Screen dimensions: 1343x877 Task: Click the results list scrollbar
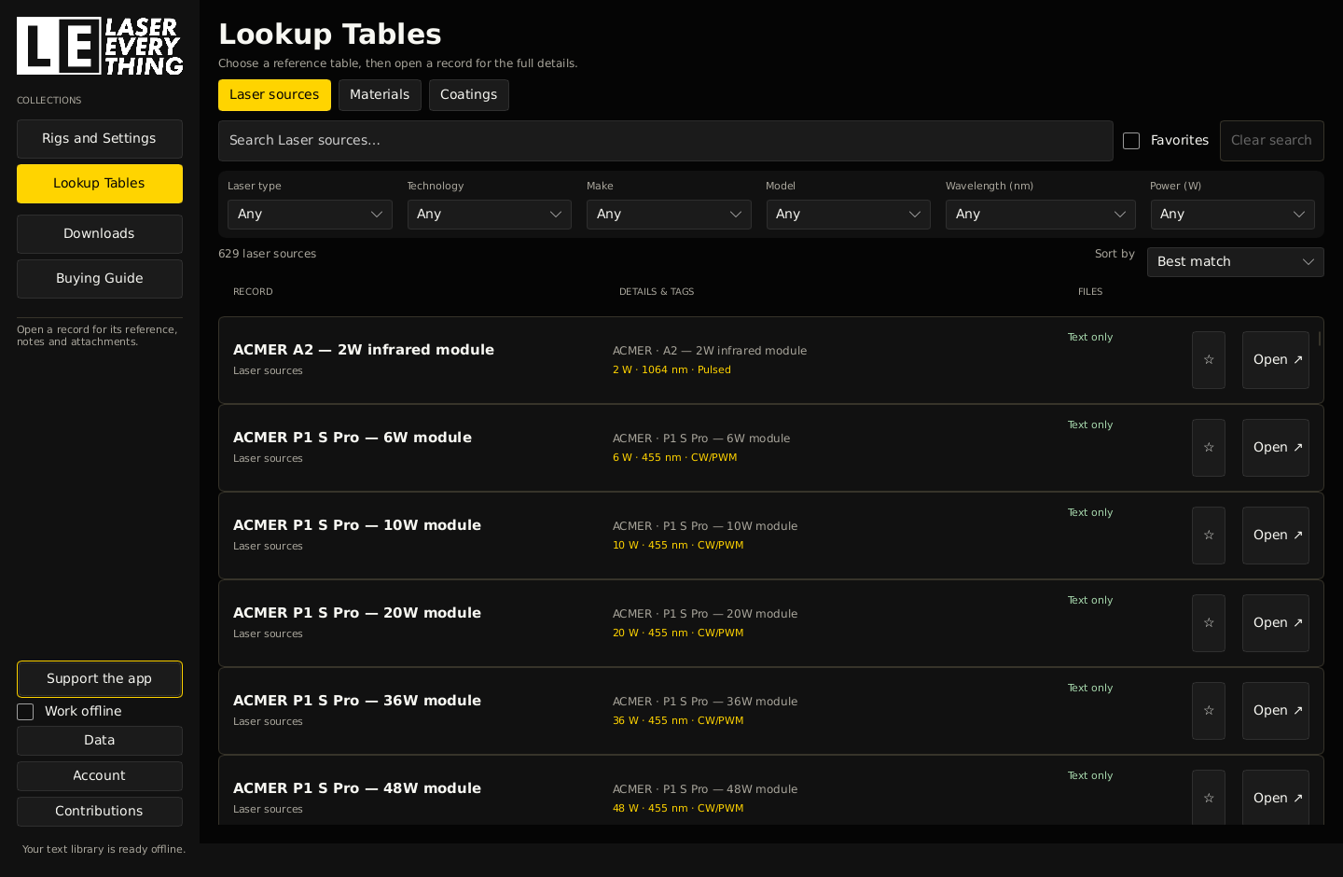click(x=1320, y=339)
